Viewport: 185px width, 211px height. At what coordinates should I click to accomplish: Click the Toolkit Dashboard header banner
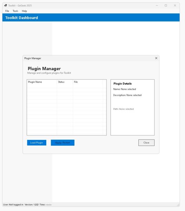[91, 18]
